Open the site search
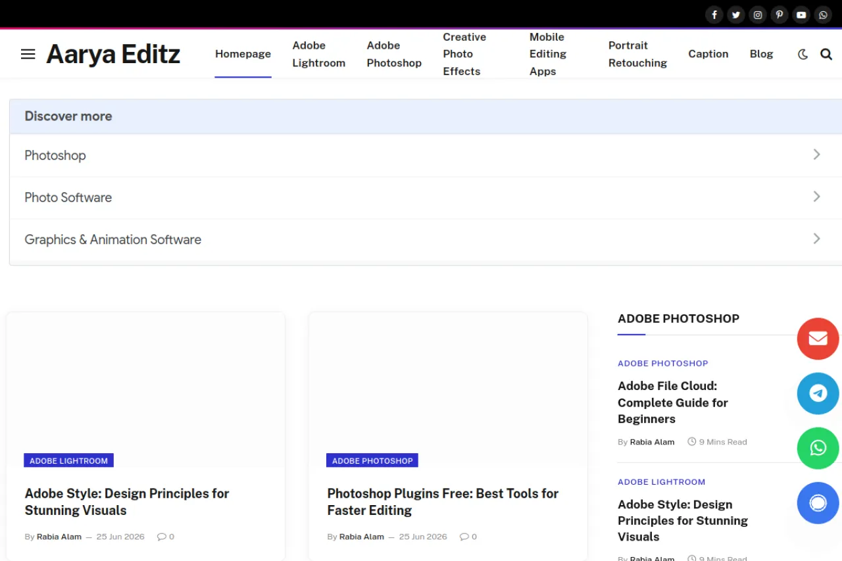Screen dimensions: 842x561 [826, 55]
